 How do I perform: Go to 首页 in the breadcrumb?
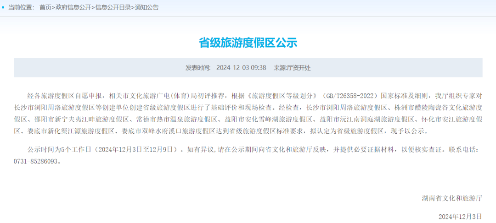(x=45, y=8)
